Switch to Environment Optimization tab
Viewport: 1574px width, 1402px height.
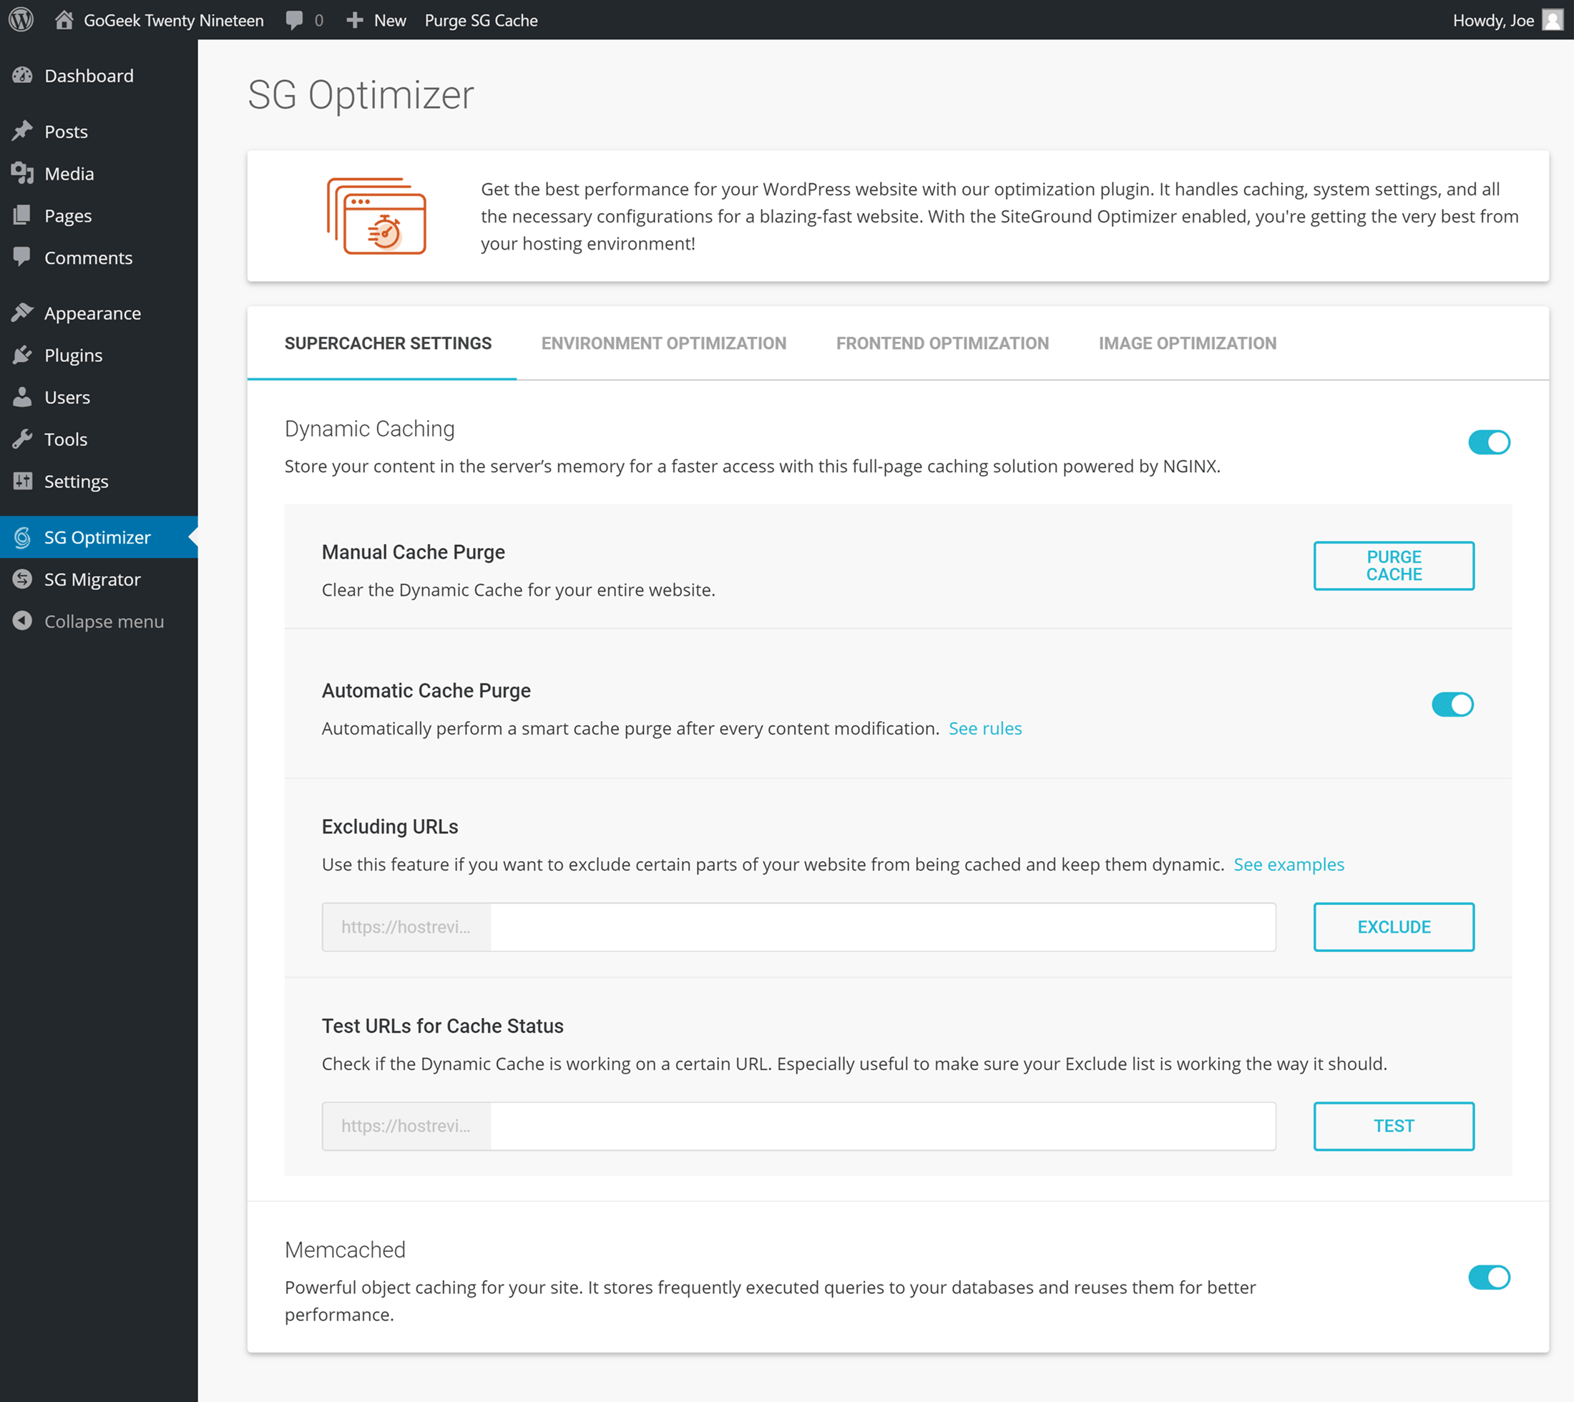coord(663,343)
